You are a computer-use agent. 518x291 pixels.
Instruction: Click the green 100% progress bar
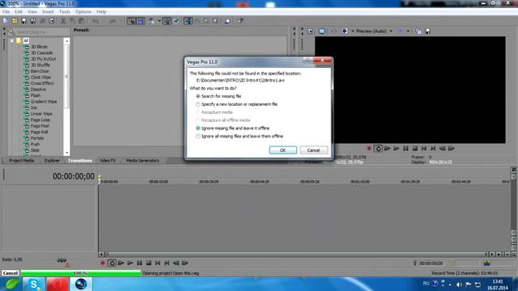[81, 273]
